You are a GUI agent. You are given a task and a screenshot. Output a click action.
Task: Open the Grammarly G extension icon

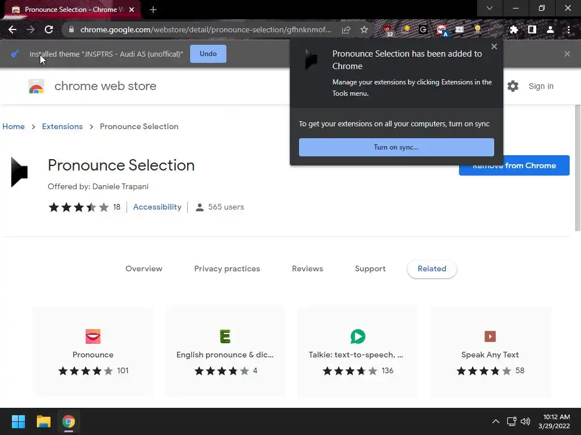423,29
